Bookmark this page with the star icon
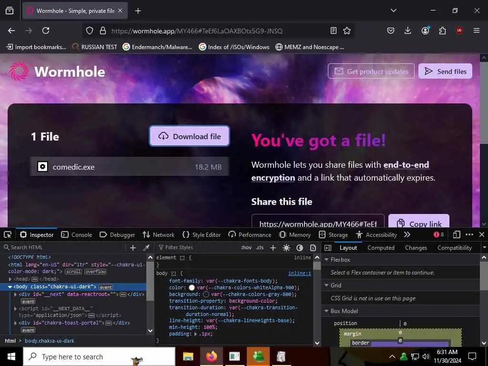The width and height of the screenshot is (488, 366). pyautogui.click(x=347, y=30)
